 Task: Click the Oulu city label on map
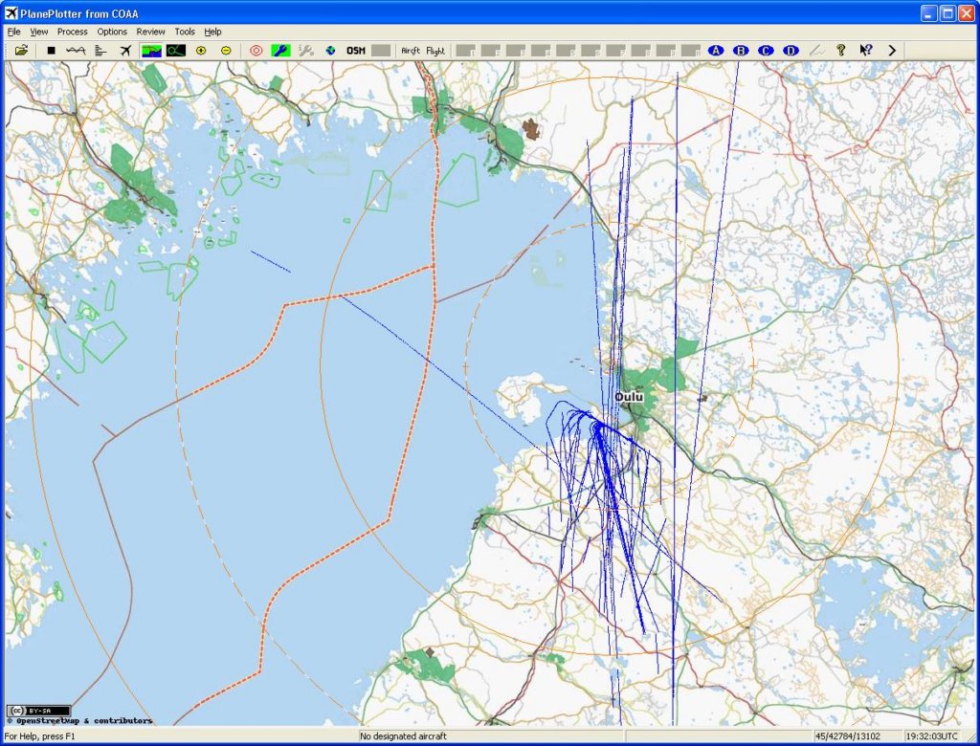coord(630,397)
